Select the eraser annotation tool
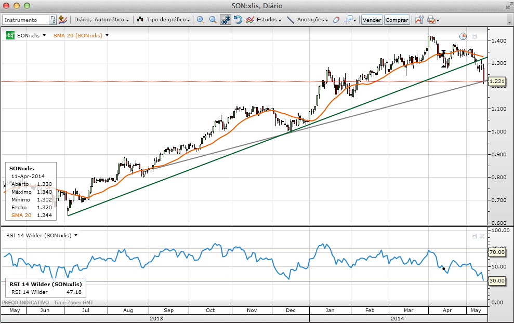Screen dimensions: 514x324 (x=335, y=20)
